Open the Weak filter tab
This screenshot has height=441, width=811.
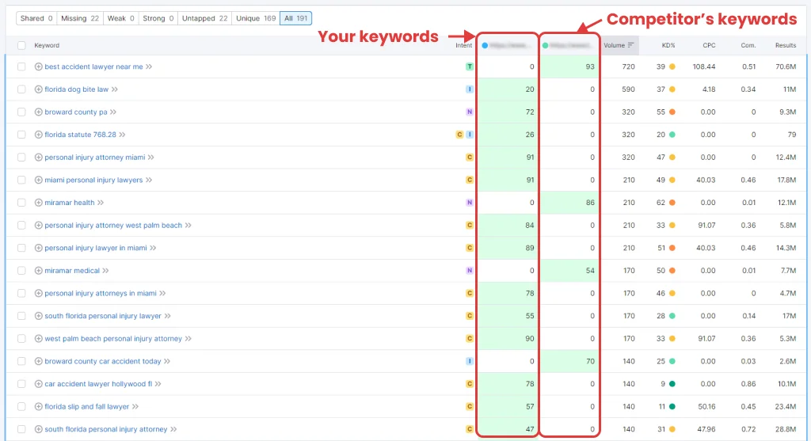pos(120,18)
